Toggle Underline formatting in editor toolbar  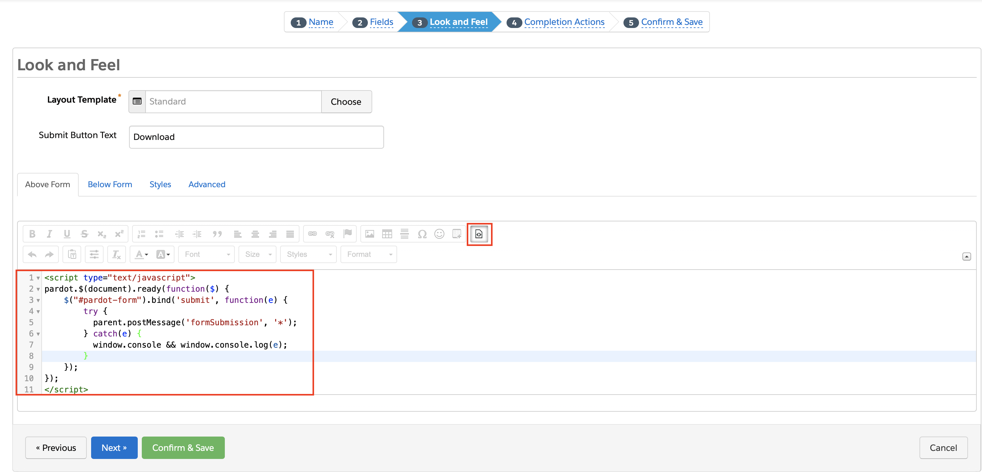[x=67, y=234]
